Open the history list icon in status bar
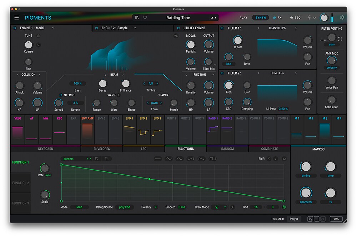Screen dimensions: 357x236 316,219
